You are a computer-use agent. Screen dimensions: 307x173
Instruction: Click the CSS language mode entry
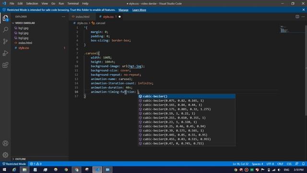(x=289, y=164)
